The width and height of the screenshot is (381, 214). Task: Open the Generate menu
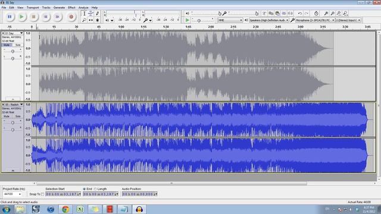pos(59,8)
